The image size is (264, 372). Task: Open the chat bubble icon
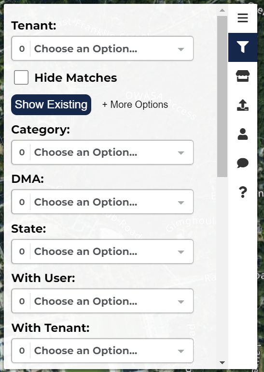click(x=243, y=163)
